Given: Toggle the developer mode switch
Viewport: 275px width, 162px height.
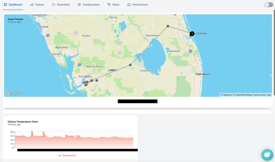Looking at the screenshot, I should [269, 5].
